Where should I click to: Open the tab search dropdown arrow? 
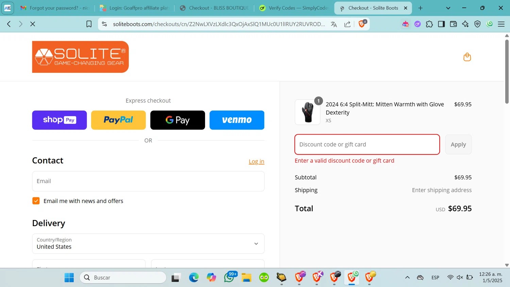(x=448, y=8)
